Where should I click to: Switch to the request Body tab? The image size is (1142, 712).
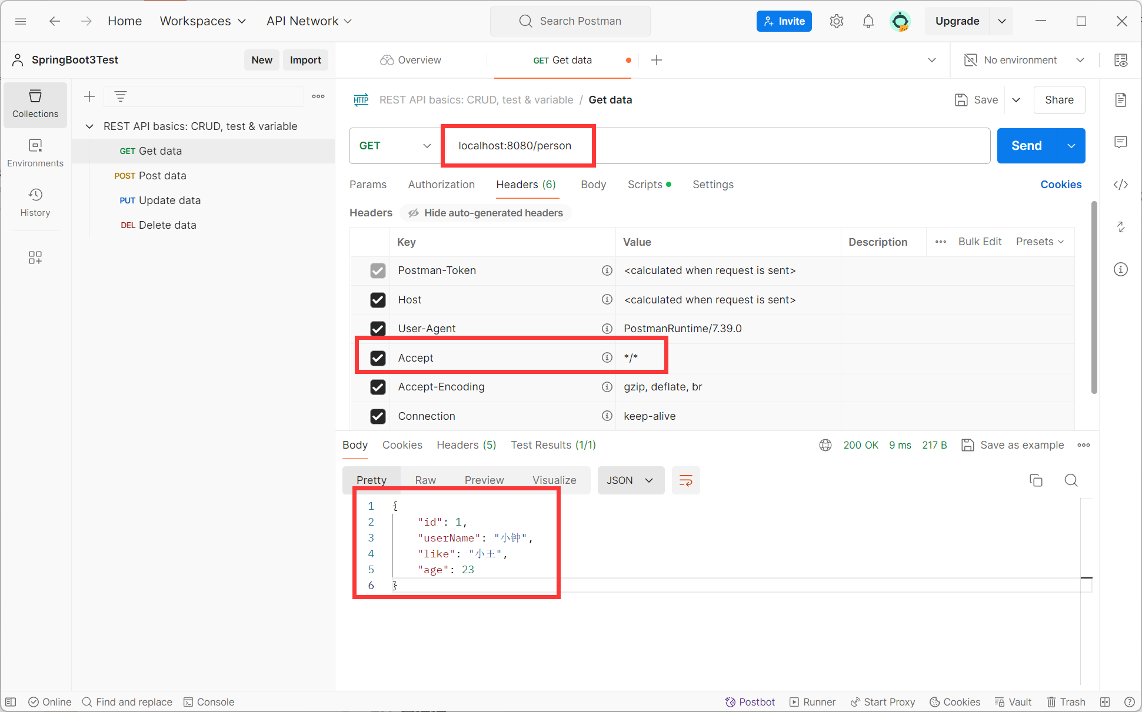click(x=593, y=185)
